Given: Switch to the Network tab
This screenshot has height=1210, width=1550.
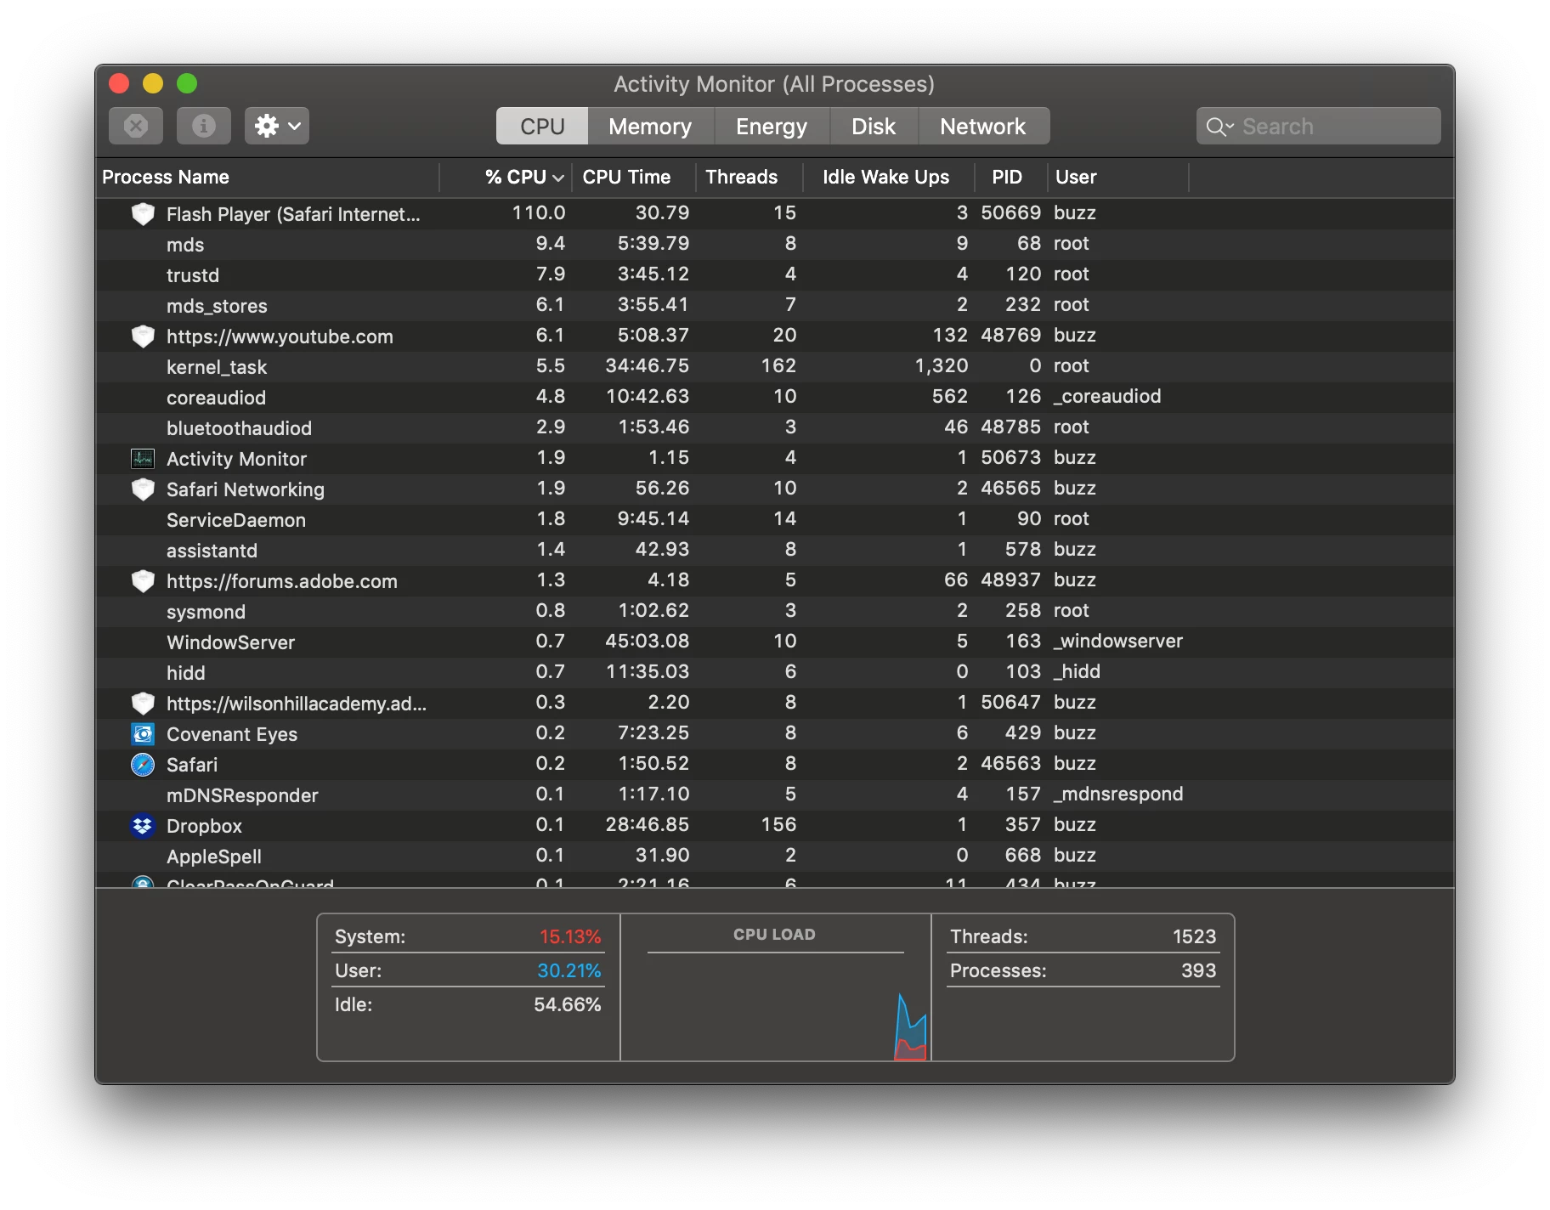Looking at the screenshot, I should pos(983,126).
